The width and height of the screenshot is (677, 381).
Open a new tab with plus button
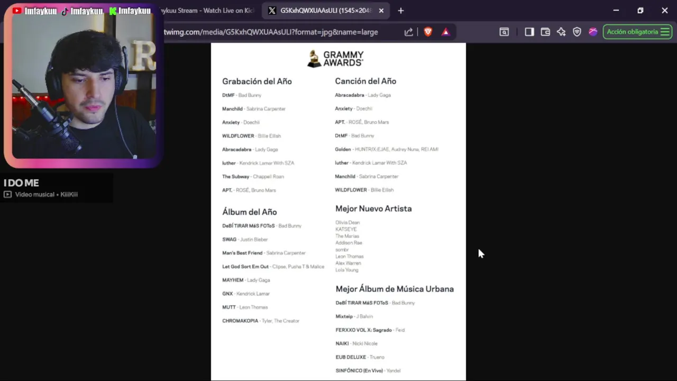click(400, 11)
